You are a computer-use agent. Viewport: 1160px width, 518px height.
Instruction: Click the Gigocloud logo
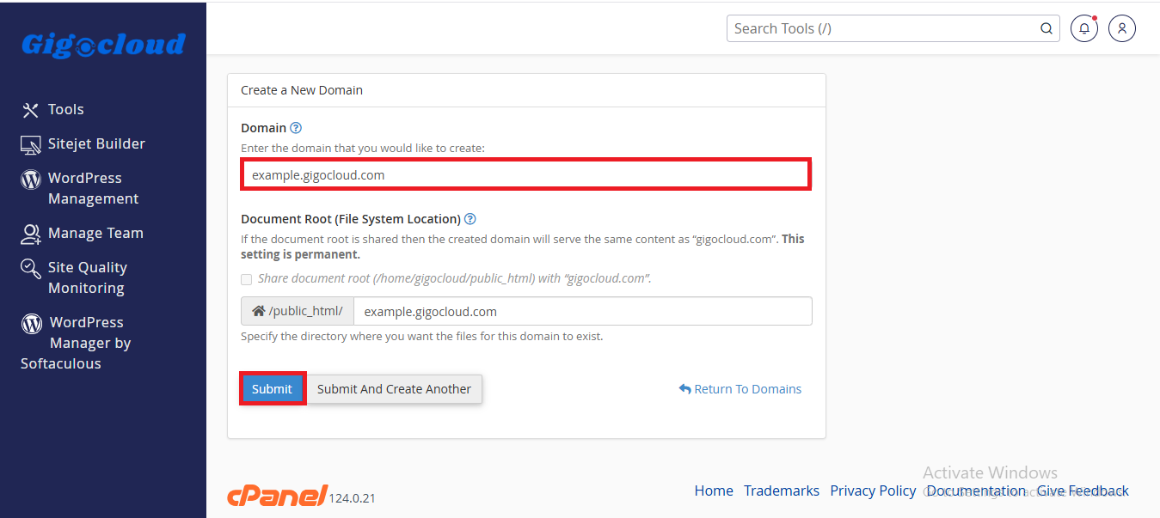pyautogui.click(x=103, y=45)
